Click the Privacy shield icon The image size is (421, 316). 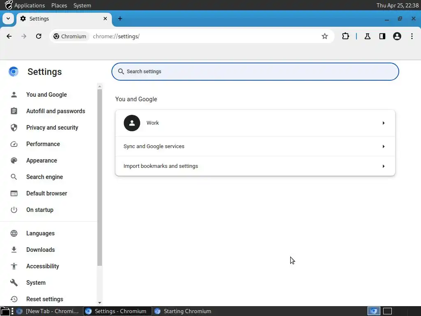(x=14, y=128)
